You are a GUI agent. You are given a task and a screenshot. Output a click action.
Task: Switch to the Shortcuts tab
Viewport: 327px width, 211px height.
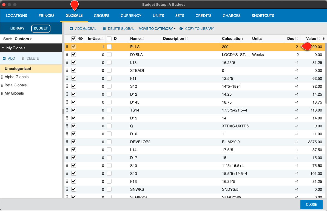pos(263,16)
